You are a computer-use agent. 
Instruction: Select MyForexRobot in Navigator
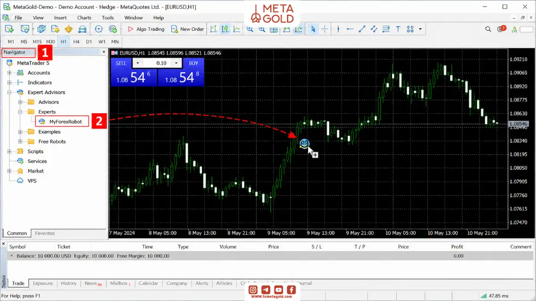62,121
